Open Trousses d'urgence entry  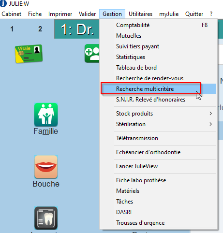tap(159, 223)
